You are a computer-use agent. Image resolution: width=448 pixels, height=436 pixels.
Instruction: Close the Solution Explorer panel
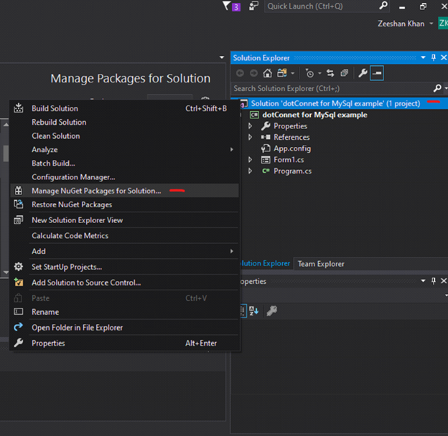point(444,57)
